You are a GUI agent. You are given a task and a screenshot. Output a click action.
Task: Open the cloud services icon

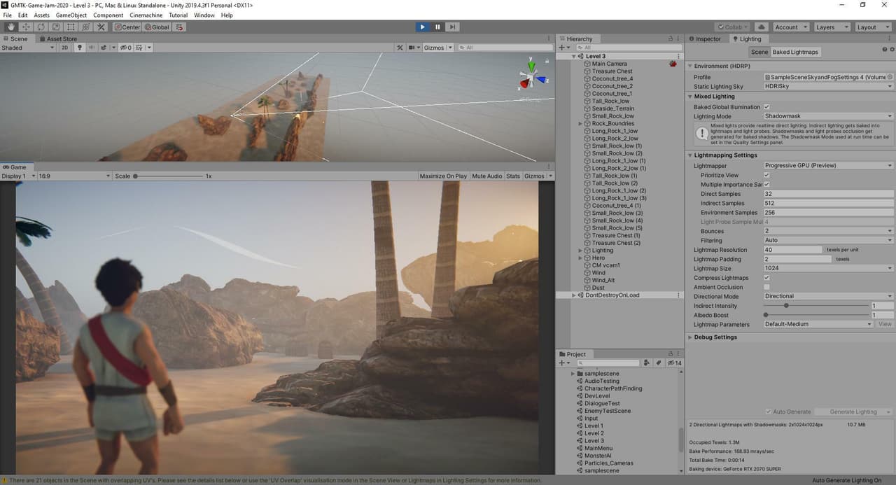click(x=760, y=27)
